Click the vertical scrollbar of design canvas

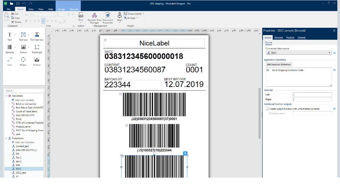click(259, 113)
